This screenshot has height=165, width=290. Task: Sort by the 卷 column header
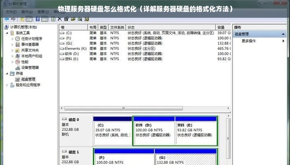(73, 27)
